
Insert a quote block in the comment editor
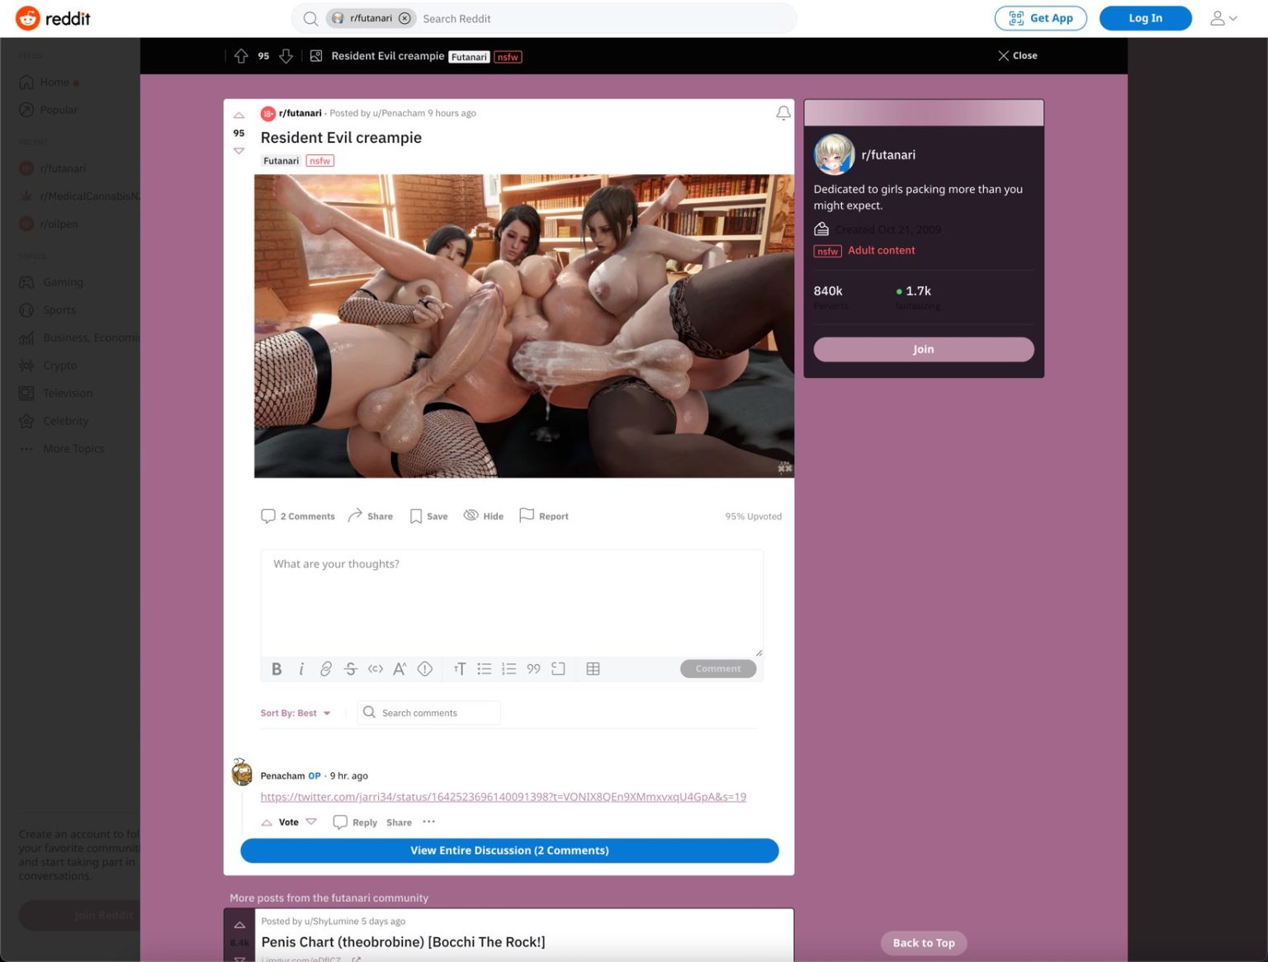pyautogui.click(x=534, y=669)
